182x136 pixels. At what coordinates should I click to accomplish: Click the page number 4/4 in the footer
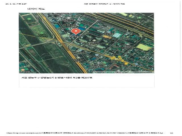(x=171, y=133)
